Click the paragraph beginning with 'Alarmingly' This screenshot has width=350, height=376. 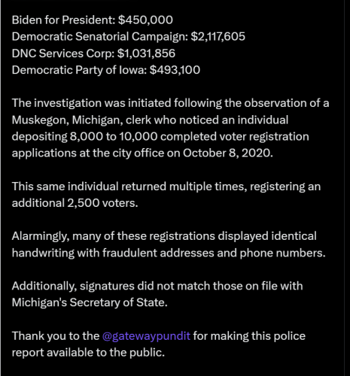(169, 244)
